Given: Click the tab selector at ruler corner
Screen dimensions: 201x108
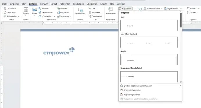Looking at the screenshot, I should (2, 23).
